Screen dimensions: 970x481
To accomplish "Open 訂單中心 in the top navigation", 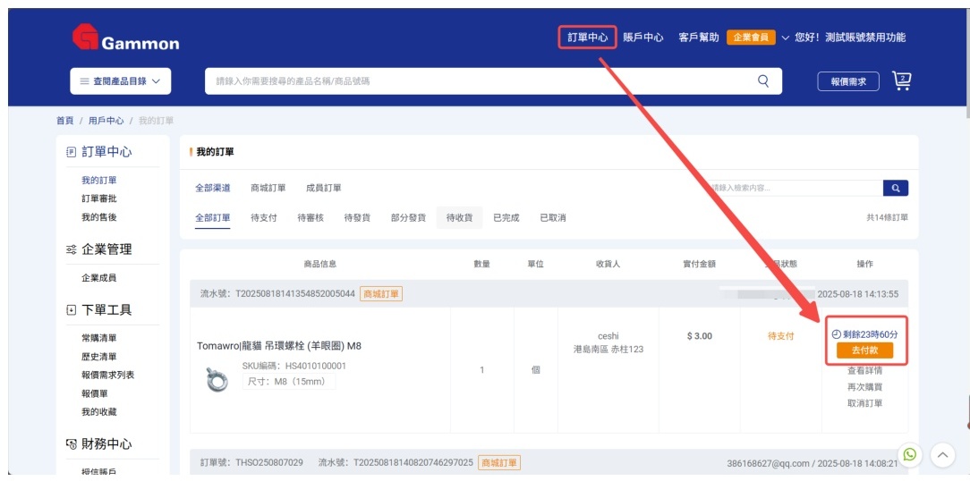I will (588, 38).
